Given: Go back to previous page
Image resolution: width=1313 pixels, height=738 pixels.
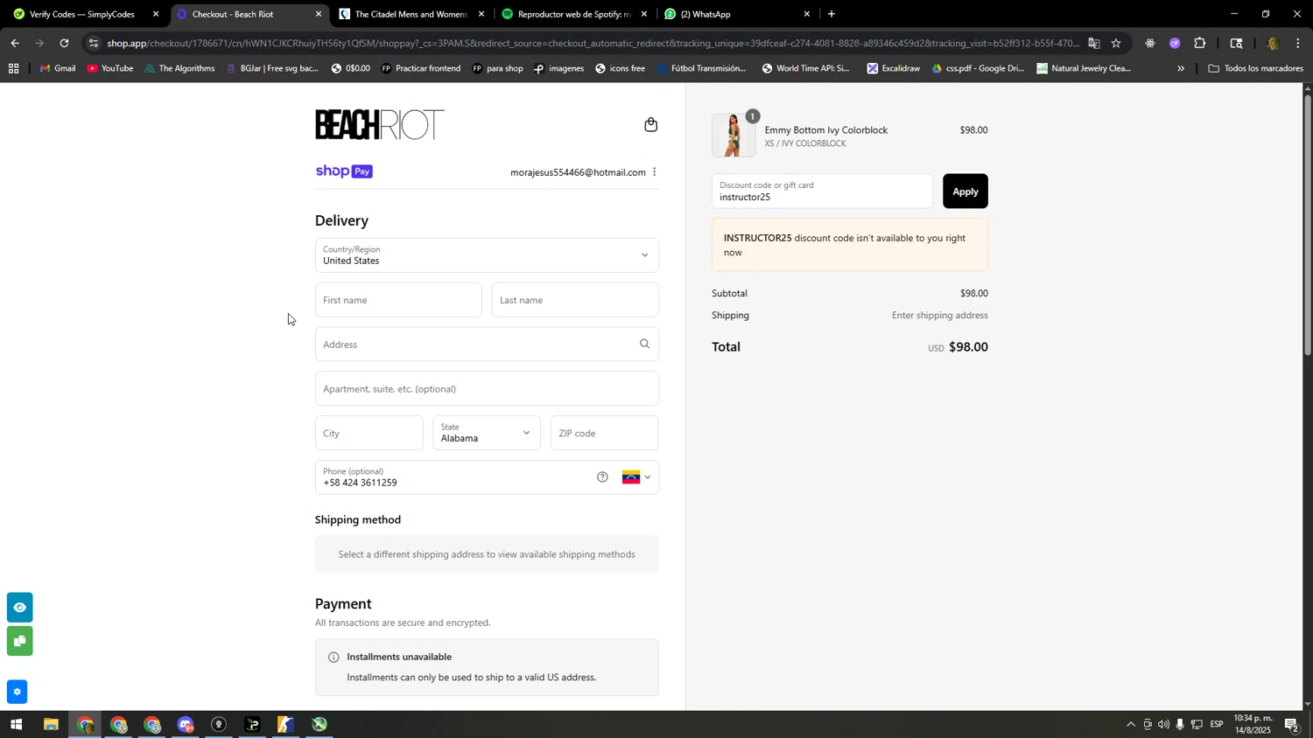Looking at the screenshot, I should [x=15, y=43].
